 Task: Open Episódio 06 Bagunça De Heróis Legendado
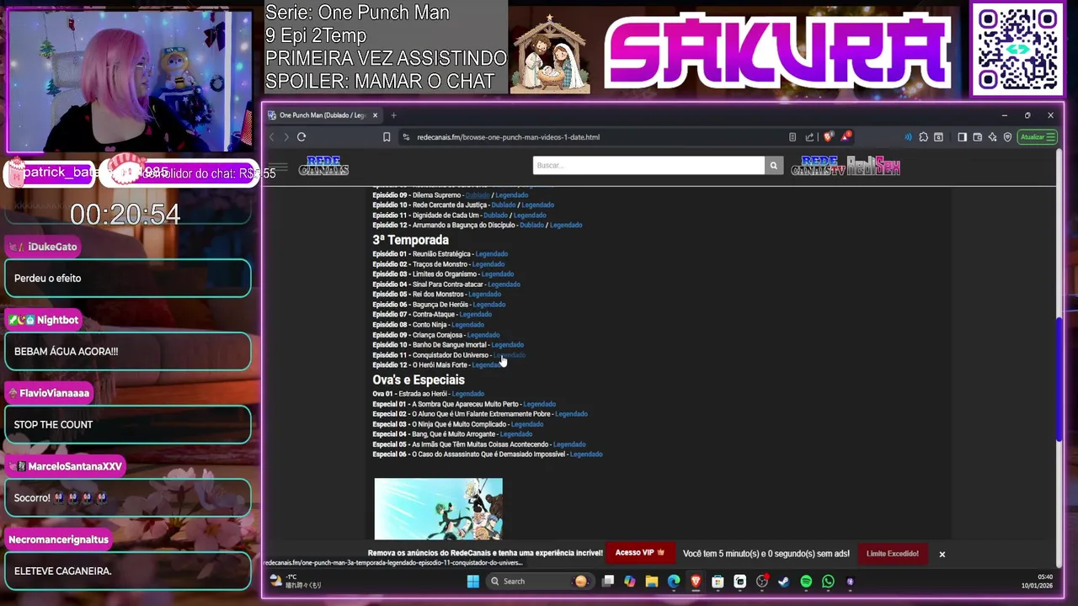point(488,305)
